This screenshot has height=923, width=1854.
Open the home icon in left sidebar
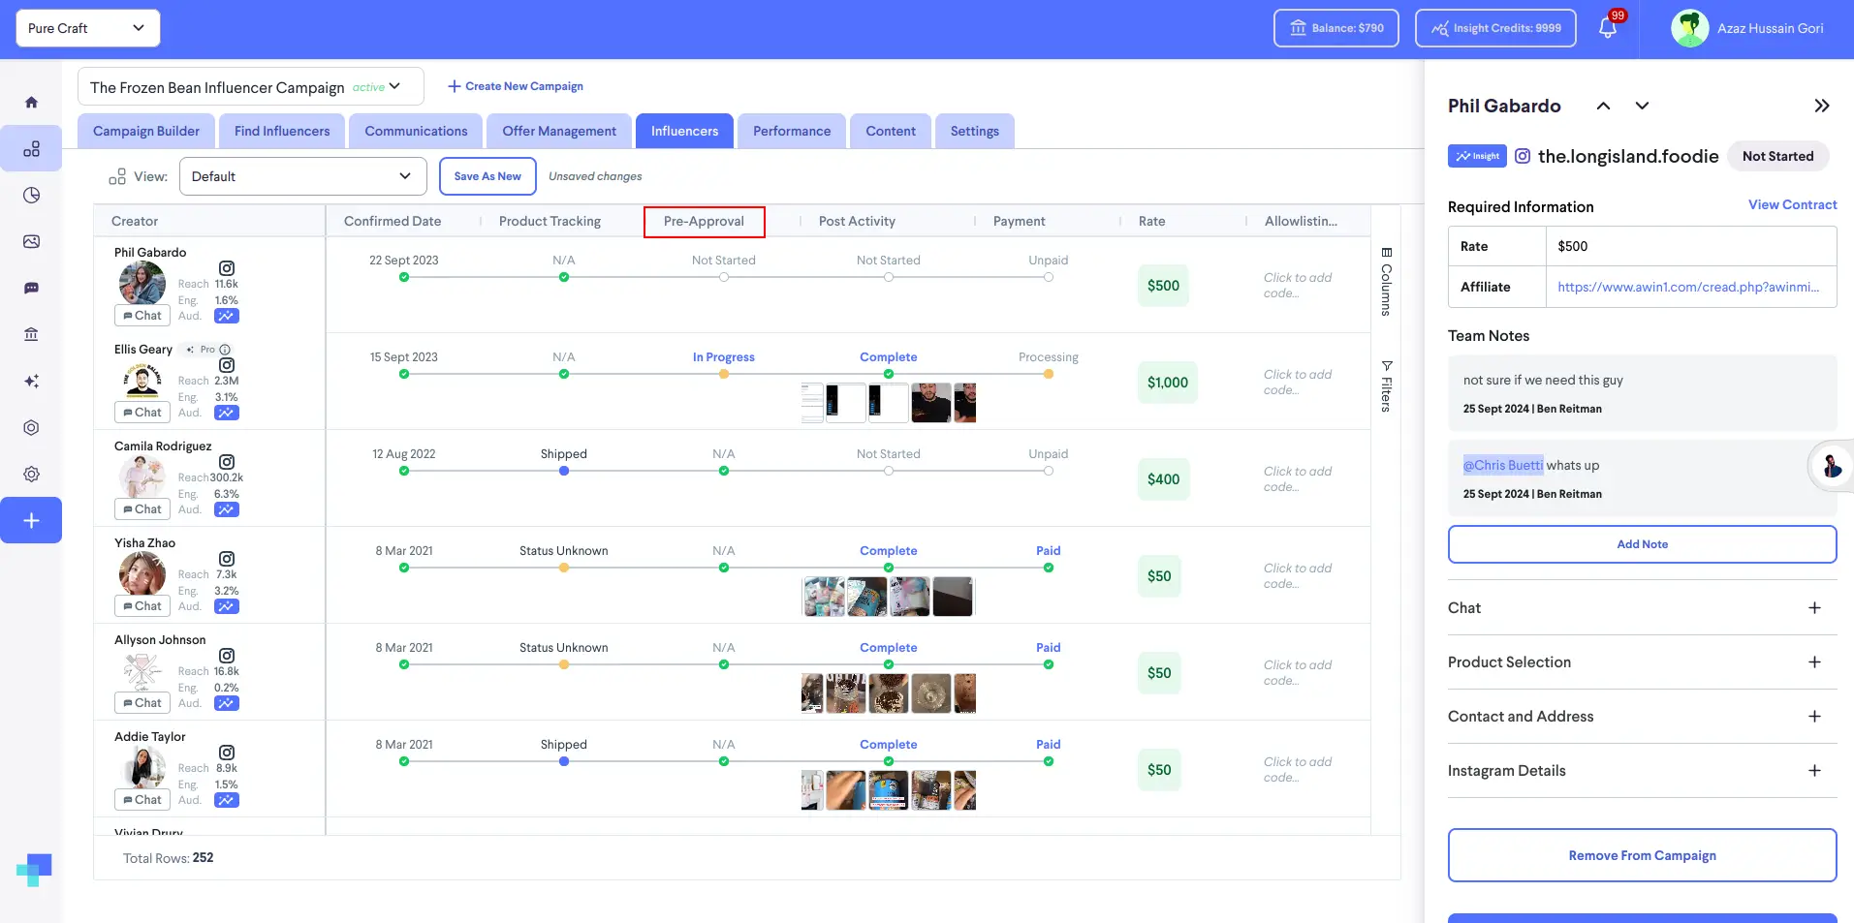[31, 102]
